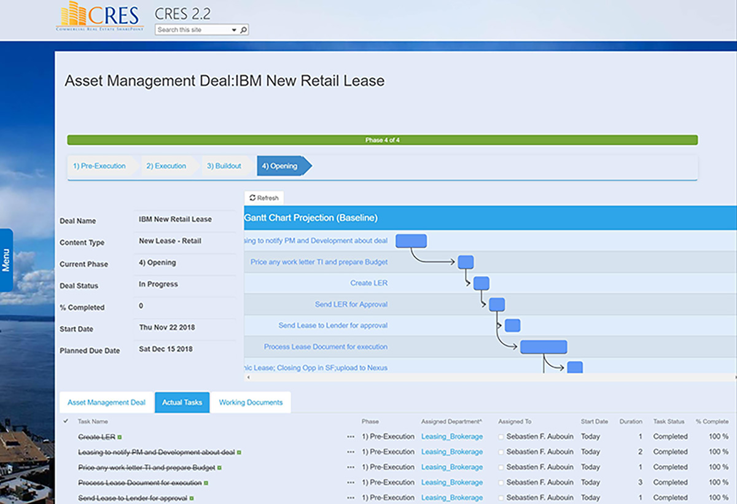Sort by the Start Date column header
The height and width of the screenshot is (504, 737).
[595, 422]
